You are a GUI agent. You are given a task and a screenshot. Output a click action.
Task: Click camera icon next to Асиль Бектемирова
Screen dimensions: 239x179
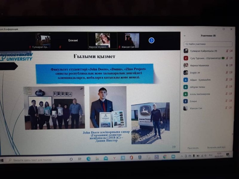tap(231, 94)
